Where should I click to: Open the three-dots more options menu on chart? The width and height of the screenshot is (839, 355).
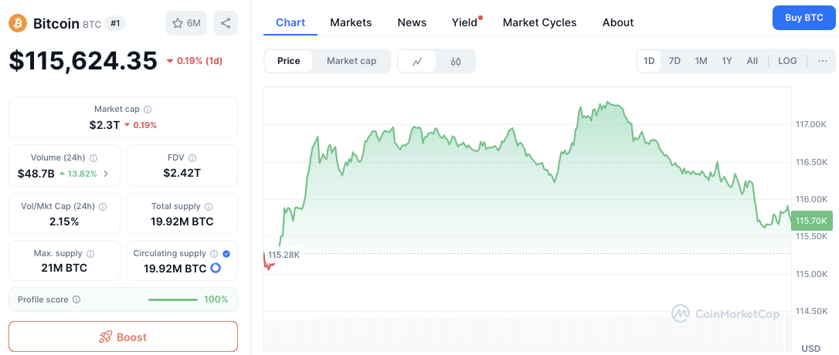pos(823,61)
